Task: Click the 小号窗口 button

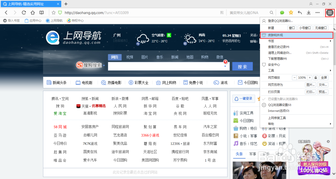Action: pyautogui.click(x=305, y=28)
